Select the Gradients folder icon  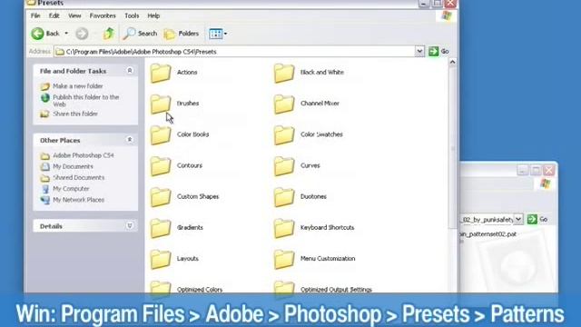click(161, 228)
